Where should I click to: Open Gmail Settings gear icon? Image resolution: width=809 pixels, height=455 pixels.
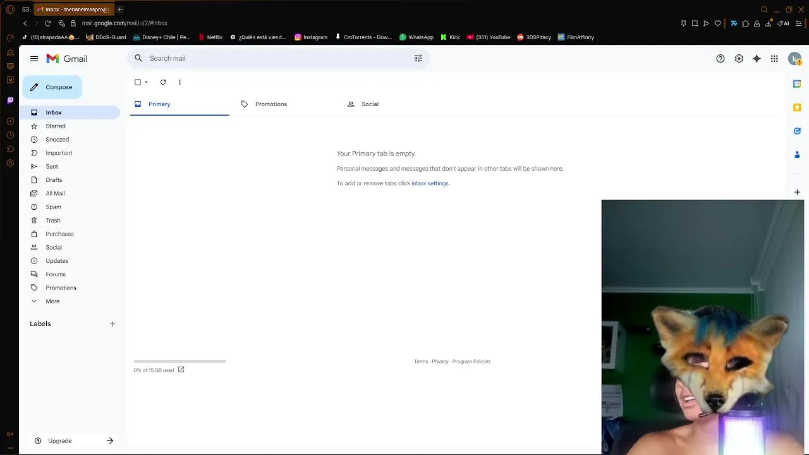click(x=739, y=59)
